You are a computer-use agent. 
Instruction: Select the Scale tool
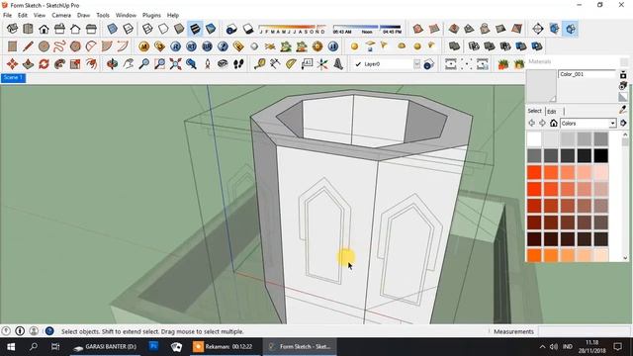point(75,64)
